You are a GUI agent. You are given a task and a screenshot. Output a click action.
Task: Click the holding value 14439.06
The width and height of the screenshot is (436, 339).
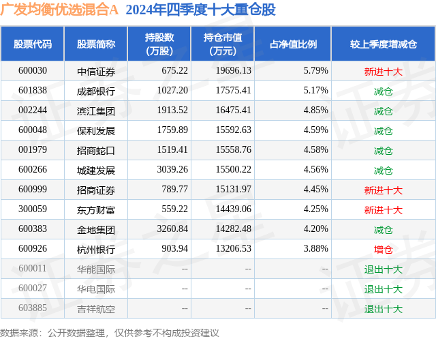(x=234, y=209)
